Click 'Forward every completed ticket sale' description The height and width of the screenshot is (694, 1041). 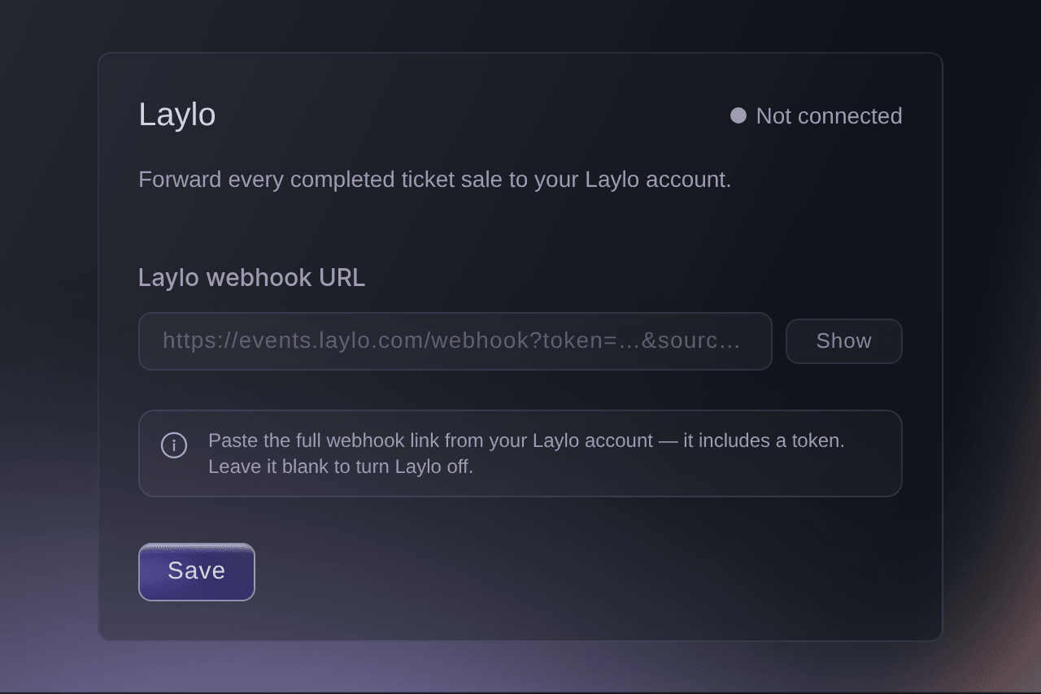point(435,180)
